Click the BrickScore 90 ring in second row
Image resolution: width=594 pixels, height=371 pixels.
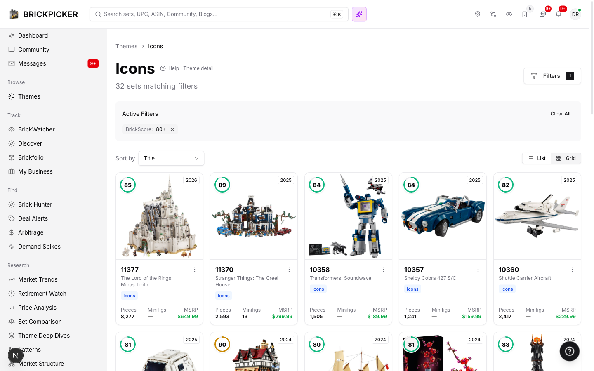(x=222, y=345)
